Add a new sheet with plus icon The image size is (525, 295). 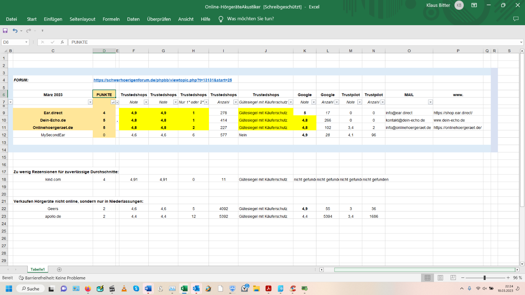pos(59,269)
